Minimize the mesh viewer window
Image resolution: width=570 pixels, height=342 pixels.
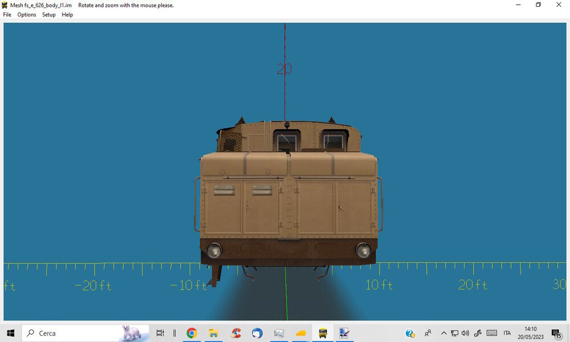click(x=518, y=5)
